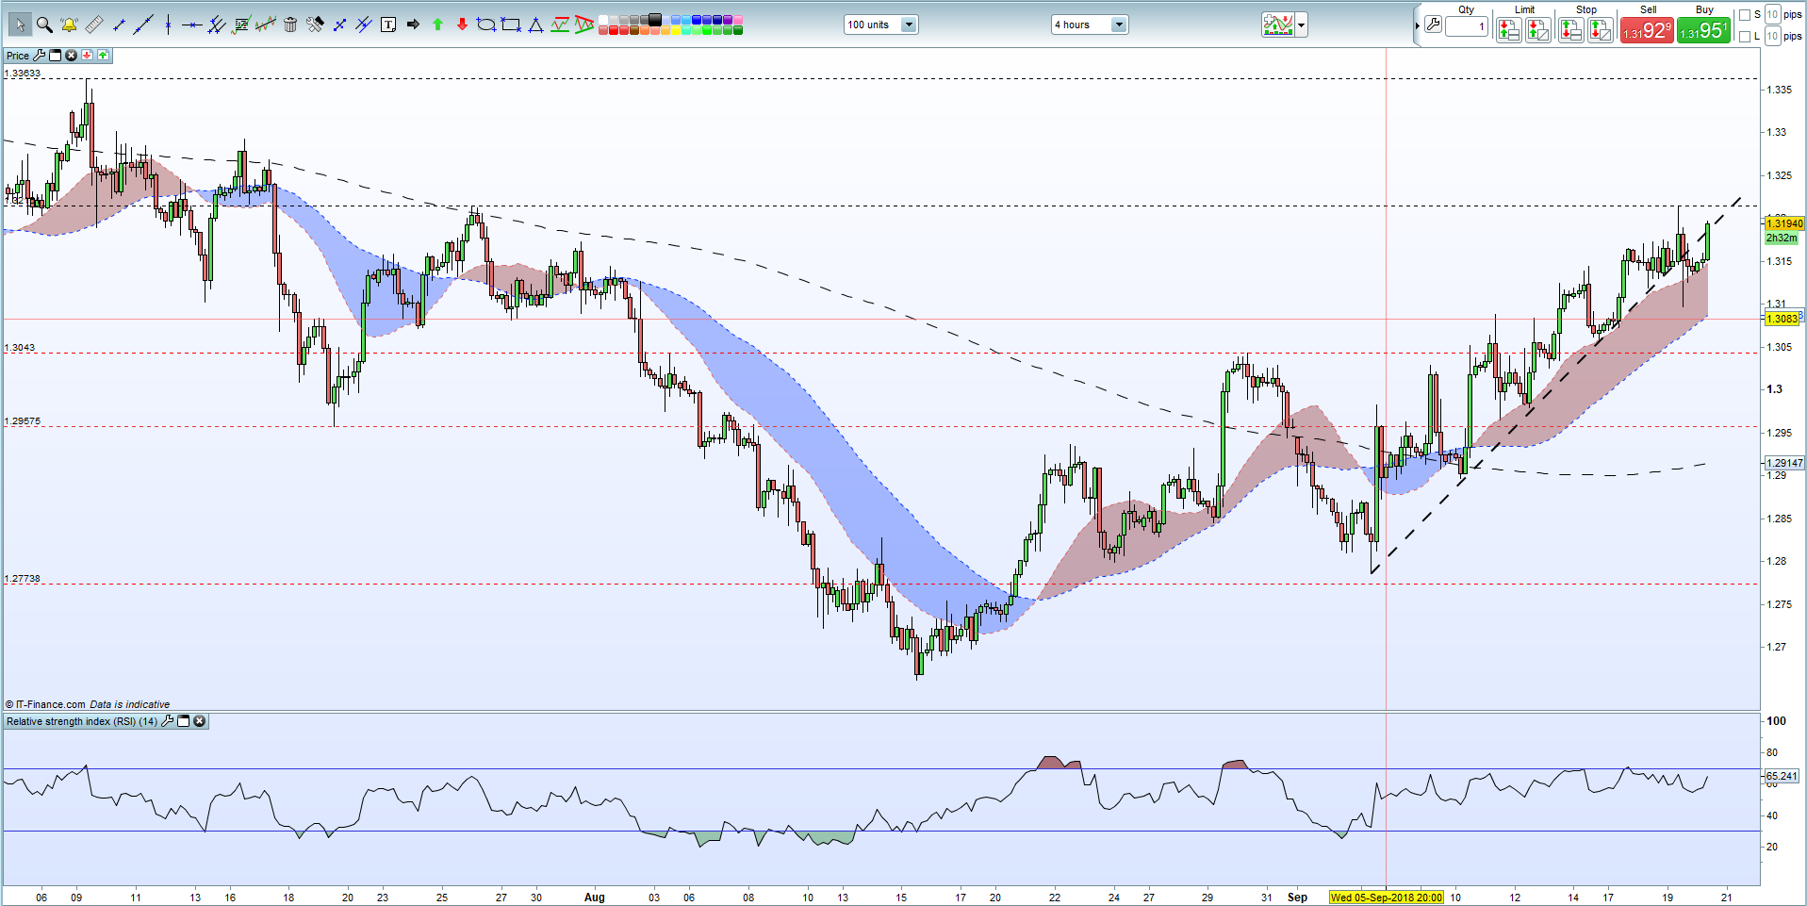This screenshot has height=906, width=1807.
Task: Click the 1.29575 horizontal line label
Action: click(24, 421)
